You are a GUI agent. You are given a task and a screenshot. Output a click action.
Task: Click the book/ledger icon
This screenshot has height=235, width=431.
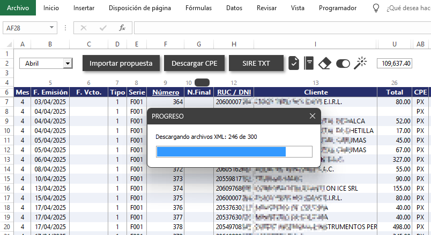pyautogui.click(x=309, y=63)
